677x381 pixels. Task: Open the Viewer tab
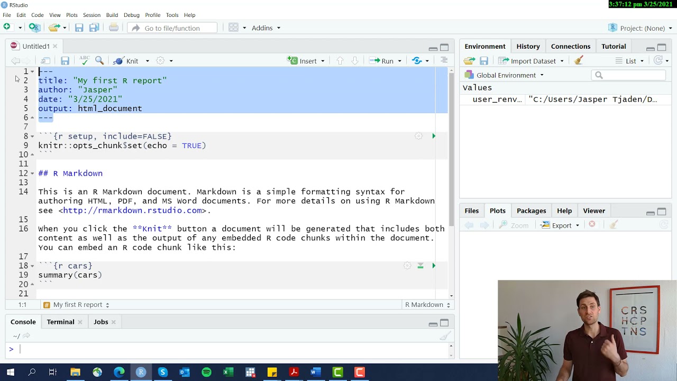pos(593,211)
